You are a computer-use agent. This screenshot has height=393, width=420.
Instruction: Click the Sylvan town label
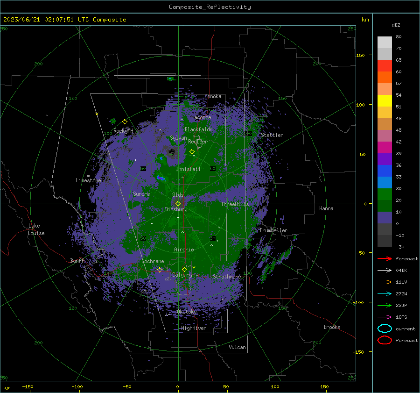click(178, 138)
